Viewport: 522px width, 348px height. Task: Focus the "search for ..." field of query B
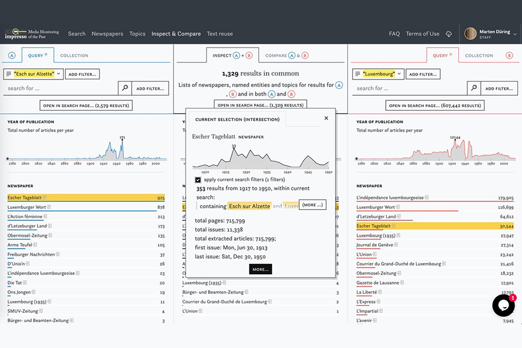(409, 88)
